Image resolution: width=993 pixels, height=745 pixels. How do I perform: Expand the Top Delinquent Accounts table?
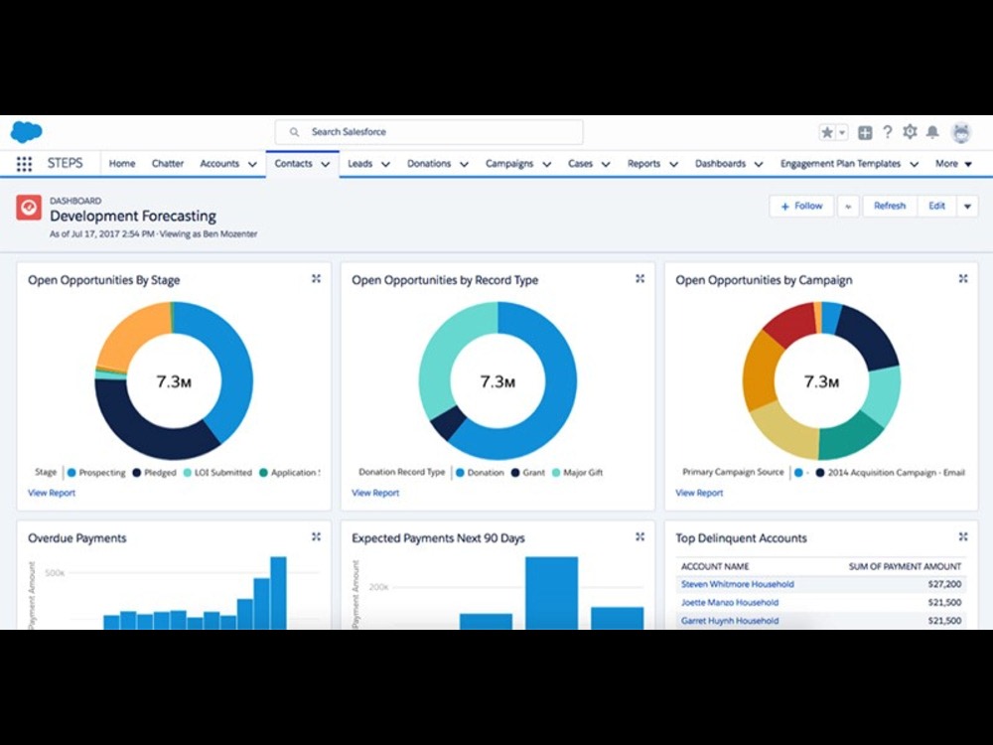[963, 536]
